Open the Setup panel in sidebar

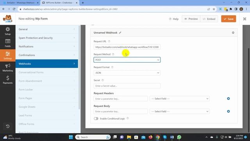click(8, 31)
